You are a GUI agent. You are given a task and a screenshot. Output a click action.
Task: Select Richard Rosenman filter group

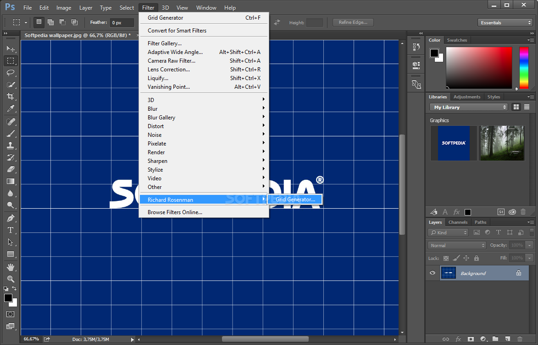(x=204, y=199)
